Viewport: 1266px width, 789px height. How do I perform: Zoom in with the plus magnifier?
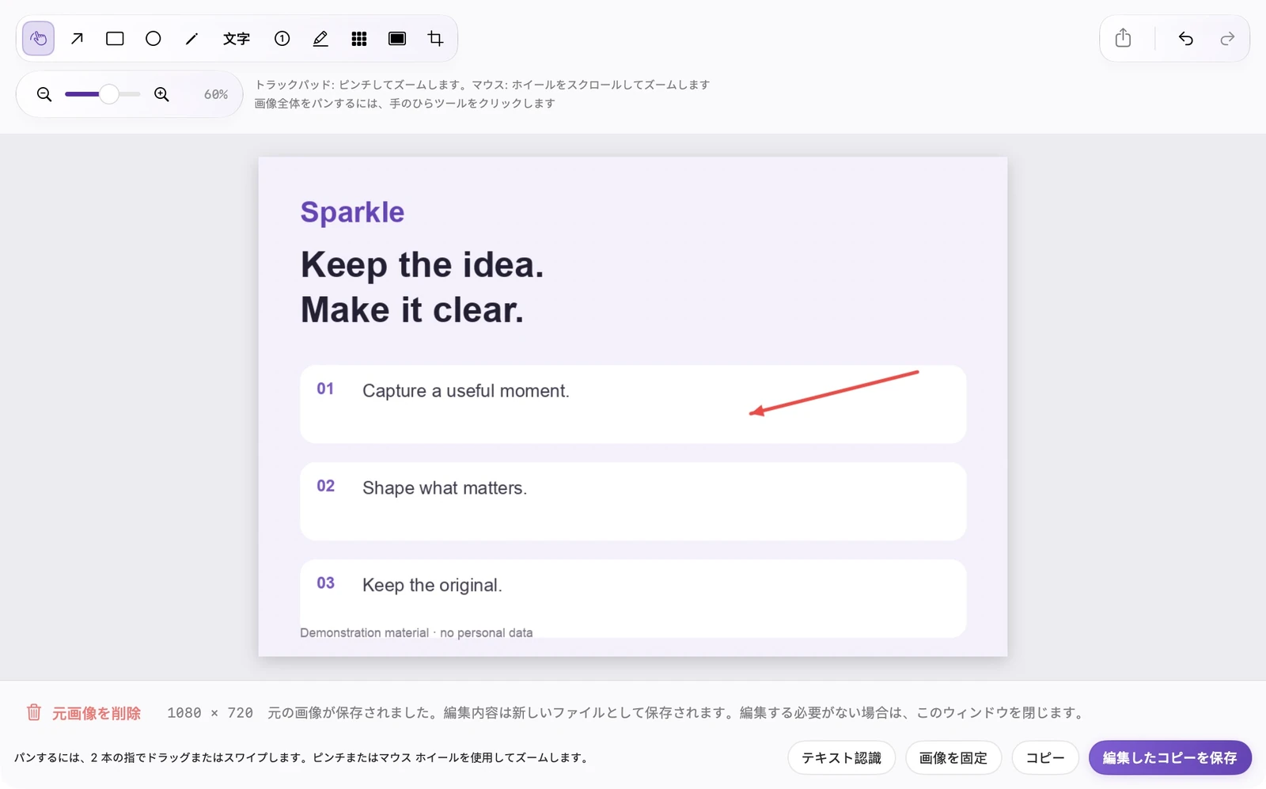[x=161, y=94]
